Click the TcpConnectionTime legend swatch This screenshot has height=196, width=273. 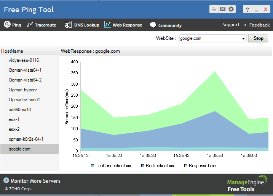point(93,166)
